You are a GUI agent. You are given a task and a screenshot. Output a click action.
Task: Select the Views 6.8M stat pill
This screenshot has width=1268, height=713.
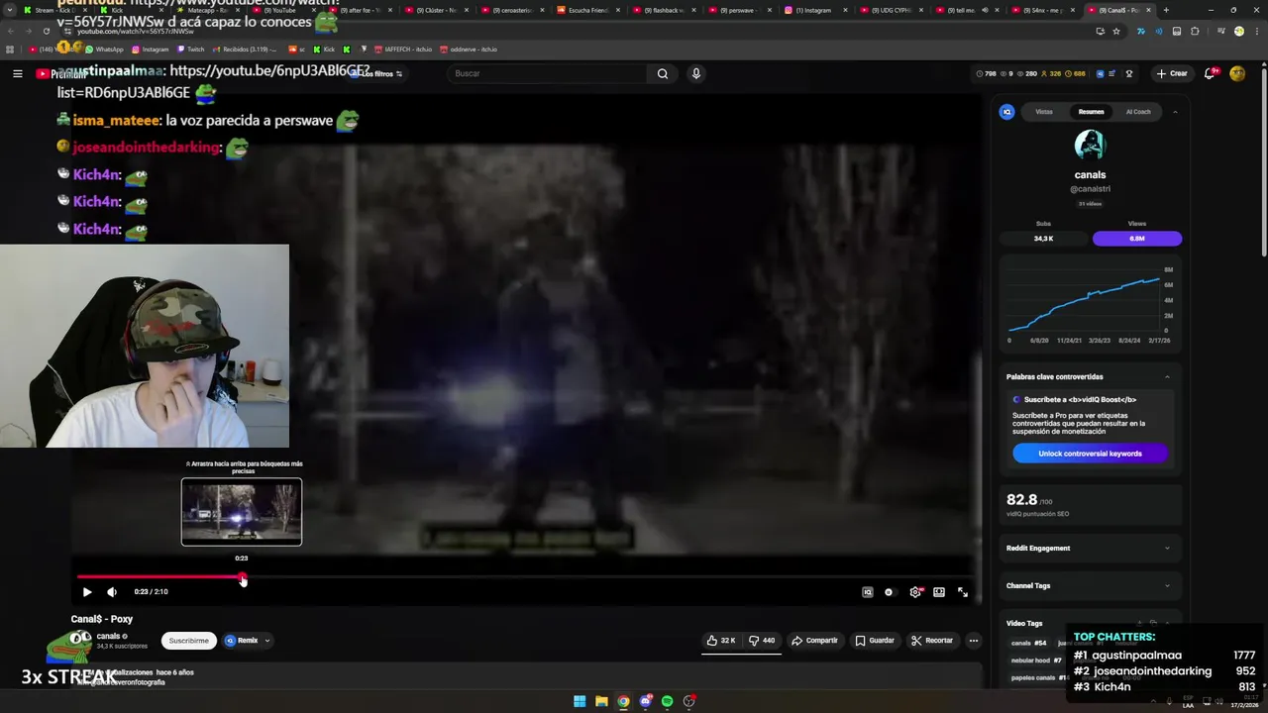pos(1137,239)
